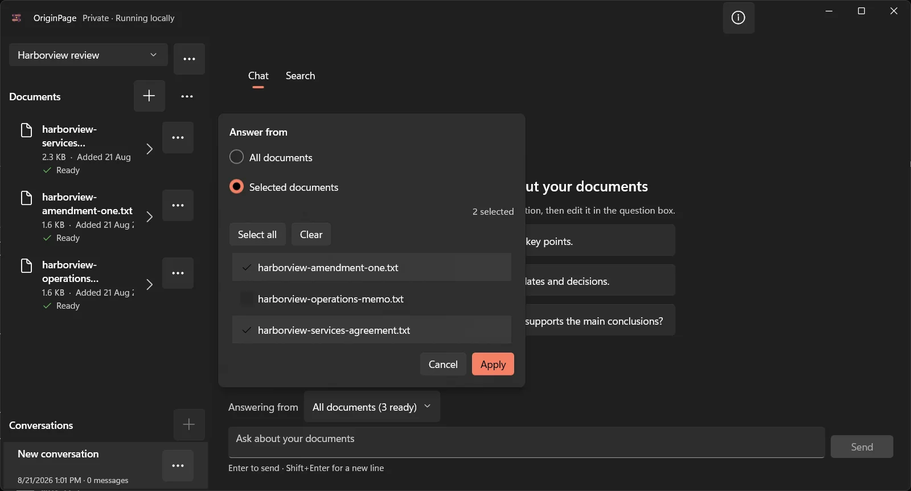Apply the selected documents filter
Viewport: 911px width, 491px height.
[493, 364]
